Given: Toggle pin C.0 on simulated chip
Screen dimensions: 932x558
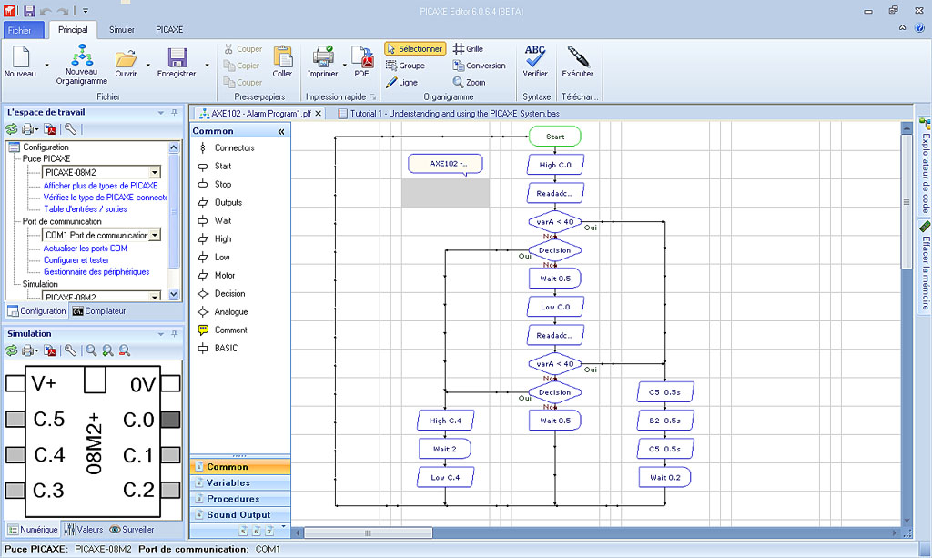Looking at the screenshot, I should click(x=170, y=420).
